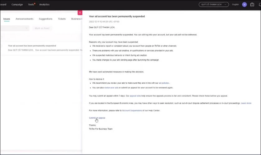Click the Learn more link

coord(246,103)
